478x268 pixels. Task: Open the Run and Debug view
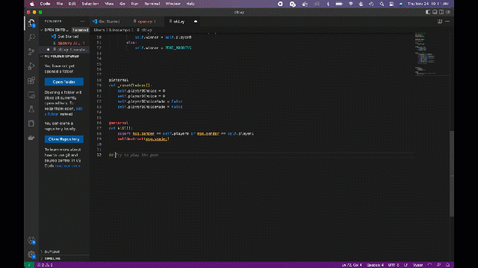(31, 66)
